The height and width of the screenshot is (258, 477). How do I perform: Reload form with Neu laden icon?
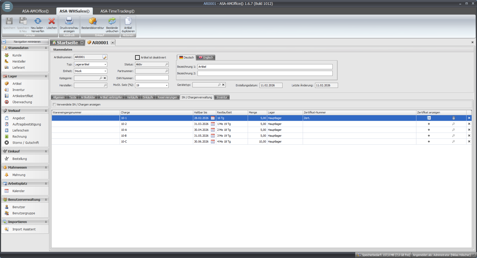point(38,21)
